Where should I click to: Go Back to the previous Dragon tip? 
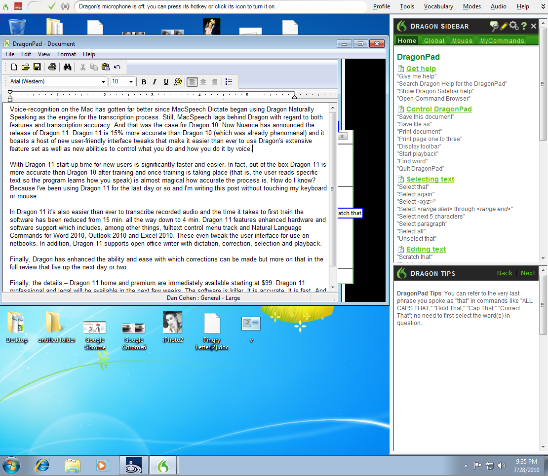(x=505, y=273)
